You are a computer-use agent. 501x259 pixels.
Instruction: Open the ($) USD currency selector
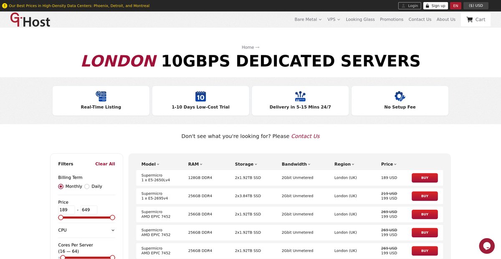[476, 6]
